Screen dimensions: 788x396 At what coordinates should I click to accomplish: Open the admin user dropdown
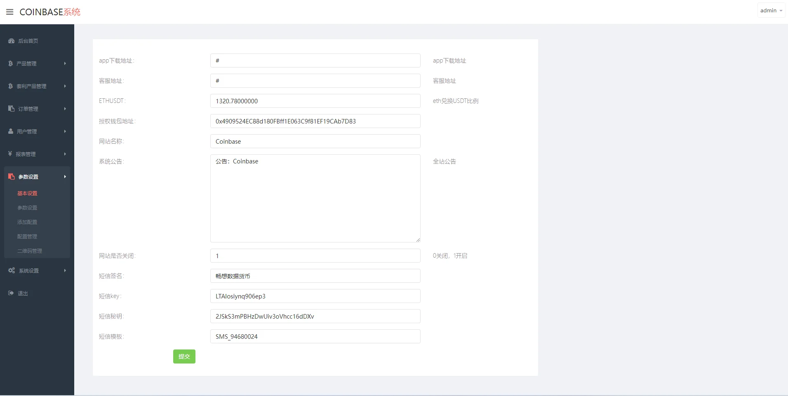tap(771, 11)
